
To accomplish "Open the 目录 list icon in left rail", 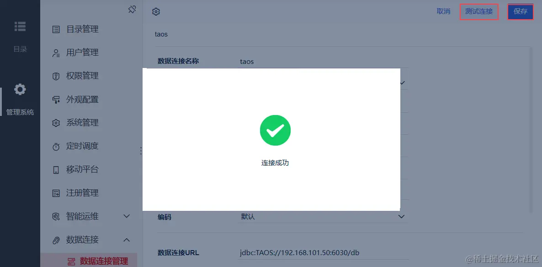I will coord(20,26).
